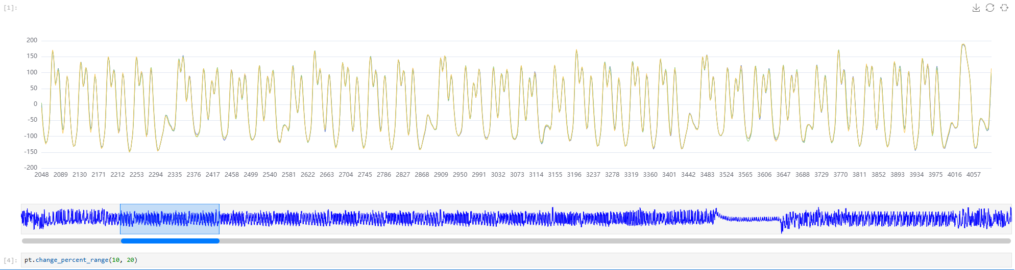Click the y-axis label 0
Image resolution: width=1015 pixels, height=270 pixels.
(35, 104)
